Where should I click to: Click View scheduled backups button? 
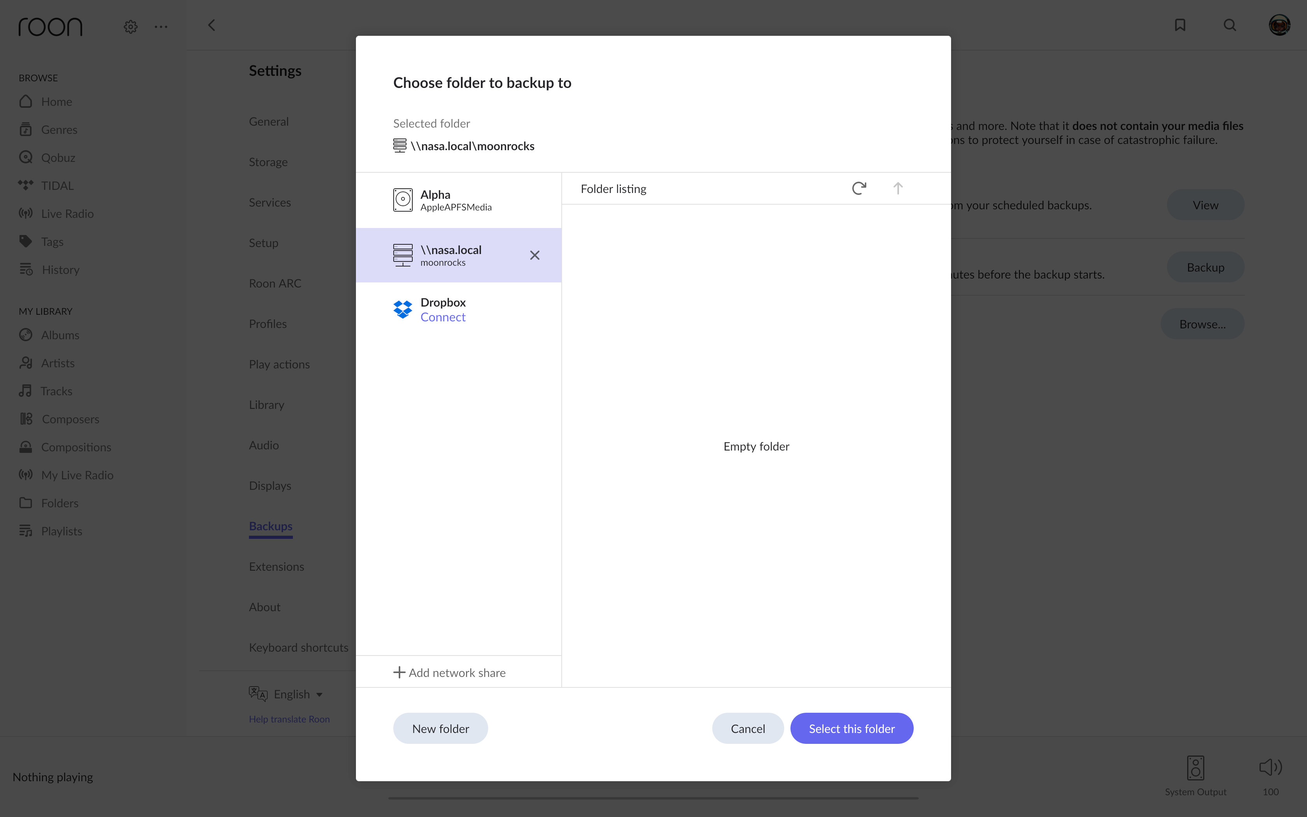[1205, 205]
